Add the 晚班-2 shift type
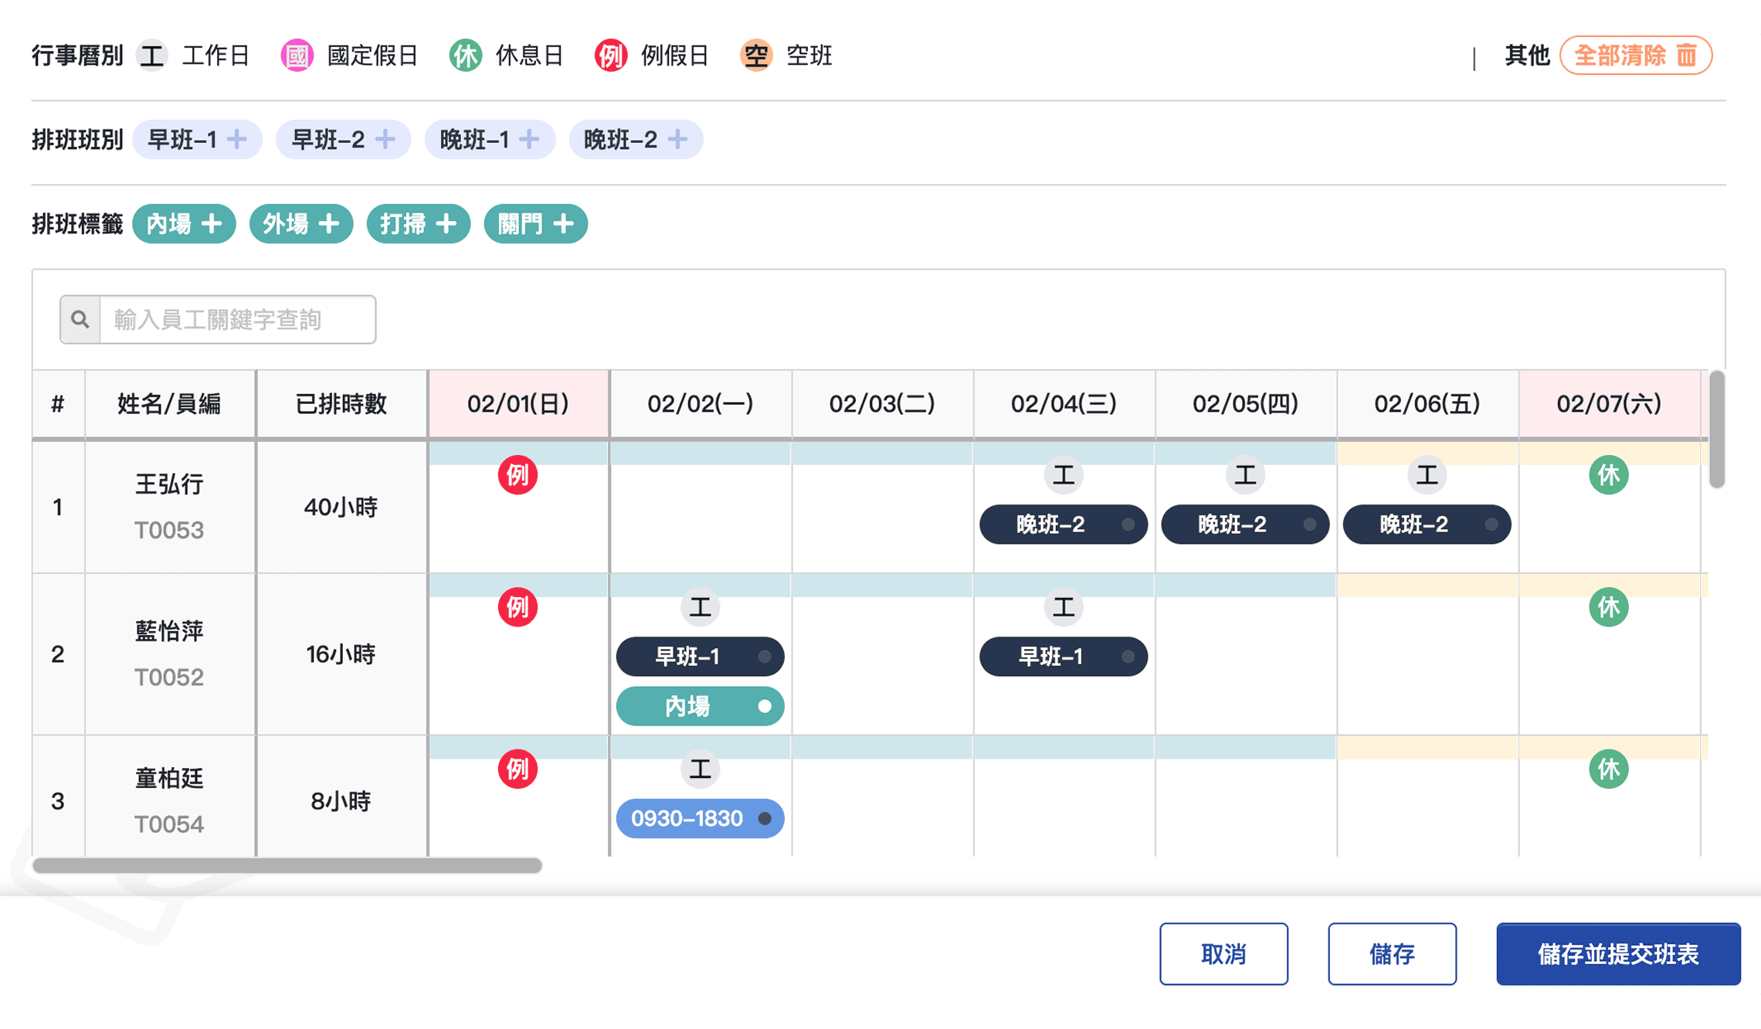The image size is (1761, 1029). 677,140
